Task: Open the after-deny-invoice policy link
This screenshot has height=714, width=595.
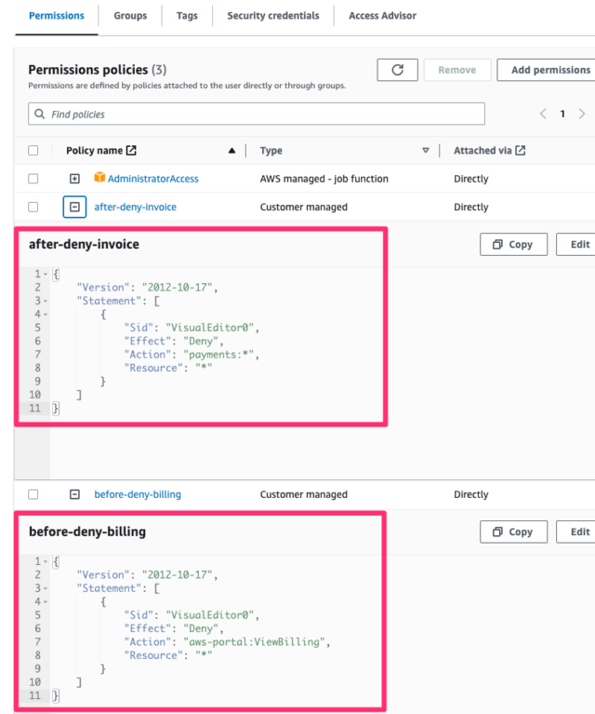Action: point(135,207)
